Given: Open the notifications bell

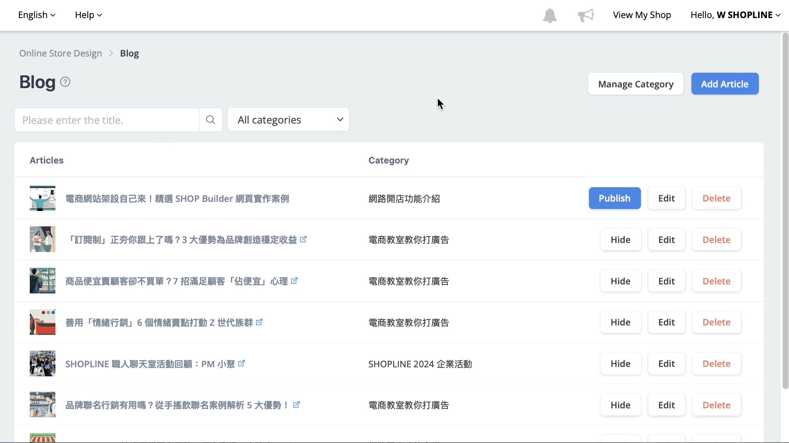Looking at the screenshot, I should pos(550,15).
